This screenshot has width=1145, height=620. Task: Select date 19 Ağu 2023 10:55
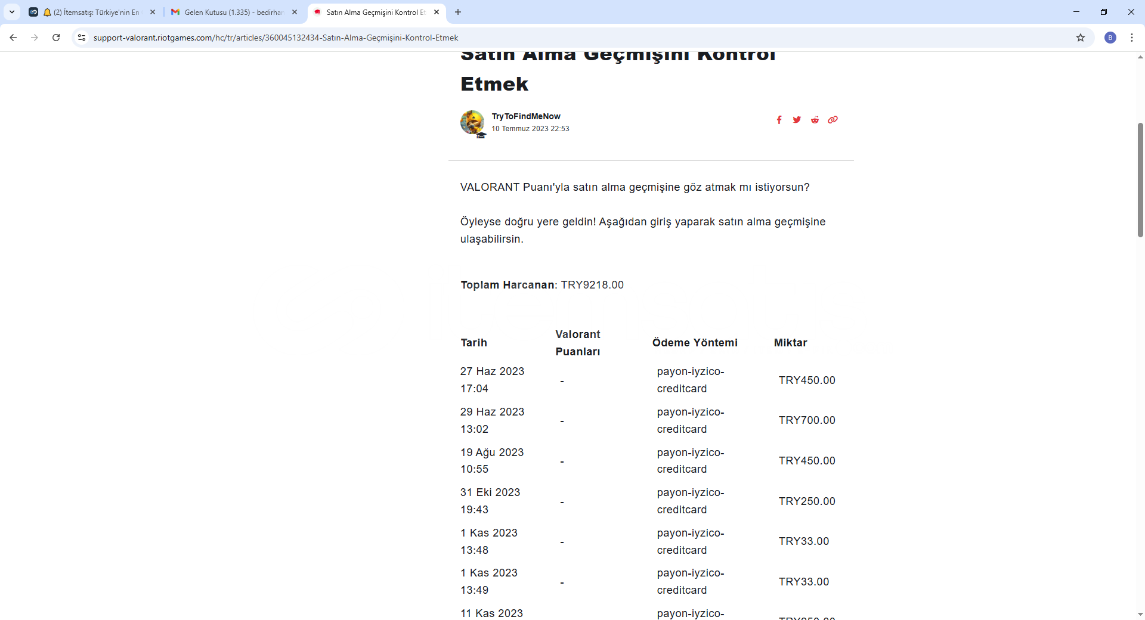click(x=492, y=461)
